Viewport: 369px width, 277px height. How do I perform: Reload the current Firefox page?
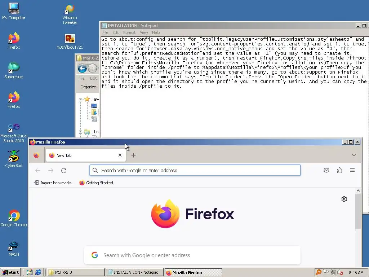(x=64, y=170)
